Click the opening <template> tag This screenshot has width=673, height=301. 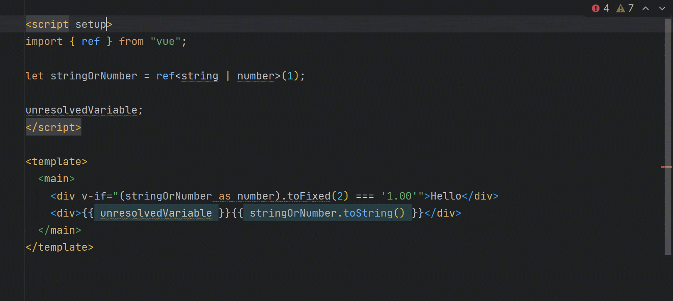56,162
